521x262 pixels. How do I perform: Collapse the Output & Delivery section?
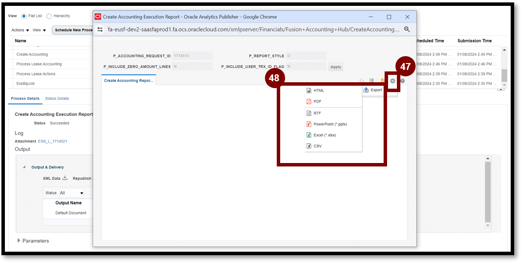click(x=24, y=167)
